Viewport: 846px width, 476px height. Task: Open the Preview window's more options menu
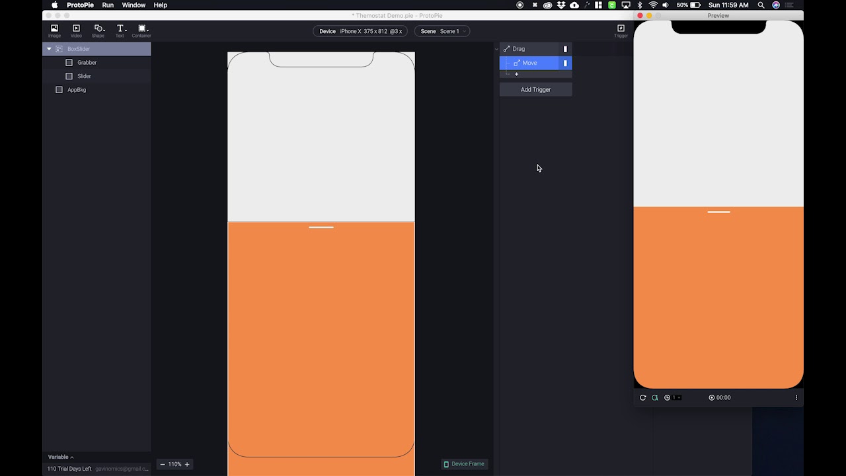point(796,397)
